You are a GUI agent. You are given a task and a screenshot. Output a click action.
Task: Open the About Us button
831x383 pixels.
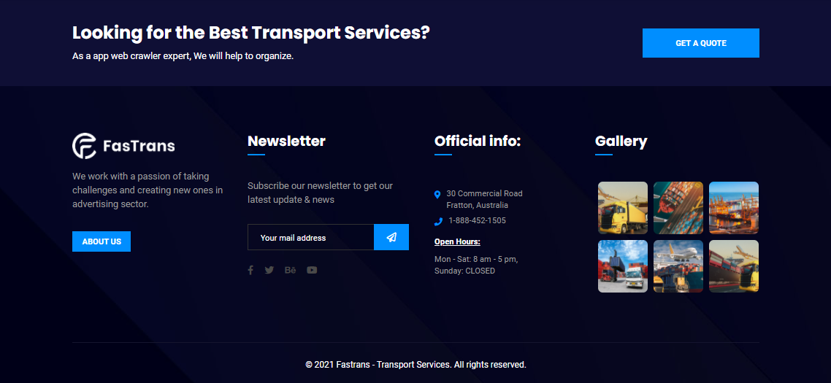click(x=102, y=241)
